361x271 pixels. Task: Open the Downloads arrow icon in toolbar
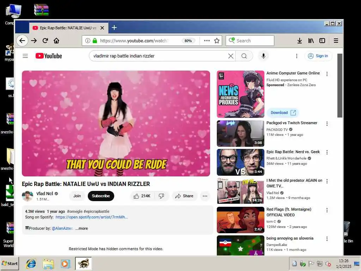(x=299, y=41)
